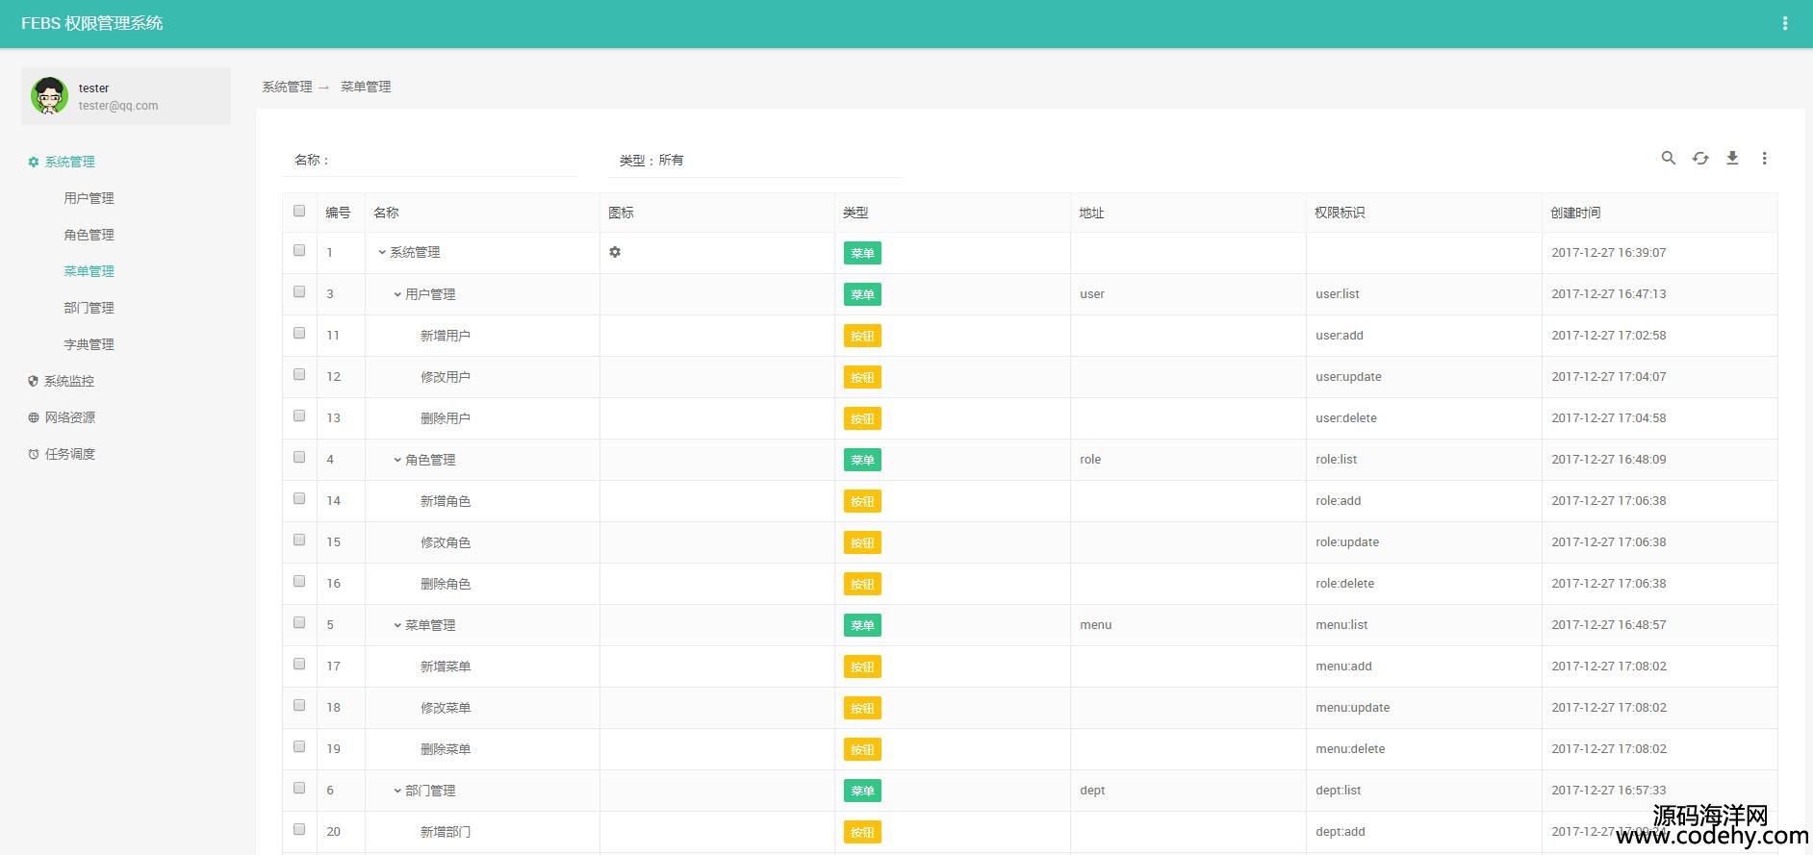Check the checkbox for row 13 删除用户

click(299, 415)
